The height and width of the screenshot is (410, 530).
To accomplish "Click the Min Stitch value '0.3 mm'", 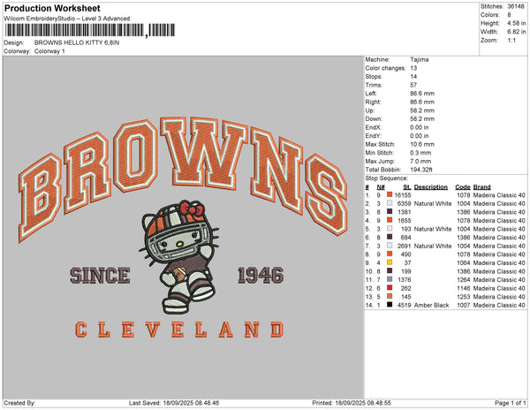I will point(420,153).
